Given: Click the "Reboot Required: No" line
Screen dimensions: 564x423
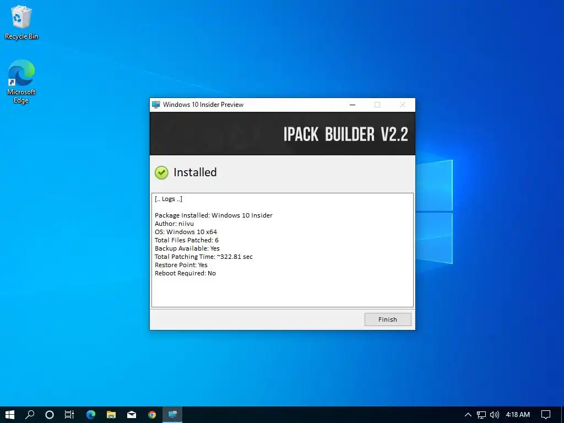Looking at the screenshot, I should (185, 273).
